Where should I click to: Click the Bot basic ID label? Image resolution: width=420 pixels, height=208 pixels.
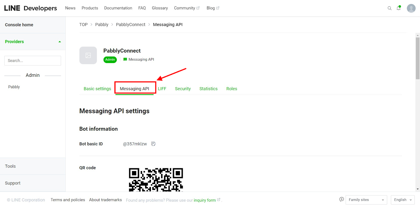[91, 144]
